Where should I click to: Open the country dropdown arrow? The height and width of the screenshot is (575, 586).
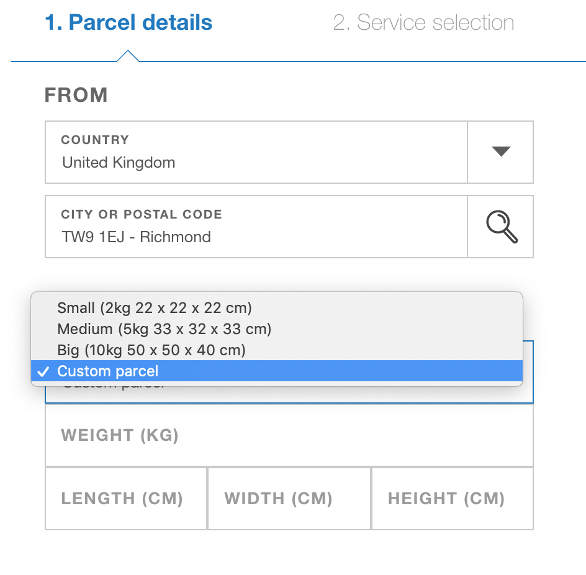point(500,152)
